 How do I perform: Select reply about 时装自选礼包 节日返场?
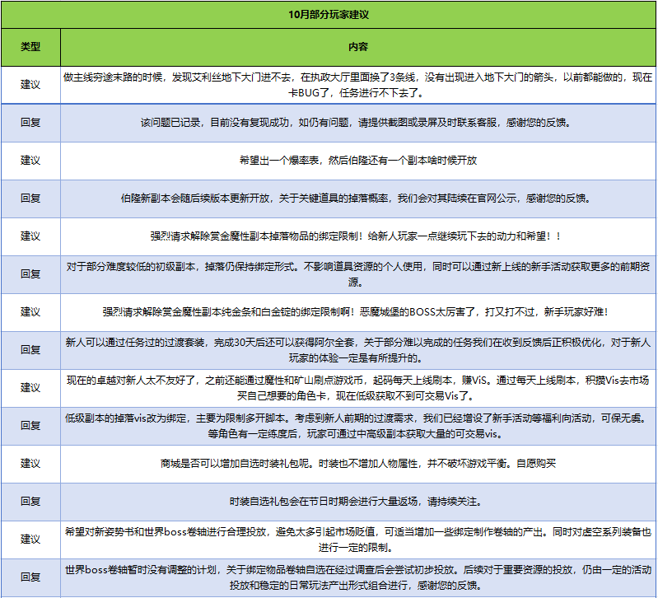tap(358, 501)
